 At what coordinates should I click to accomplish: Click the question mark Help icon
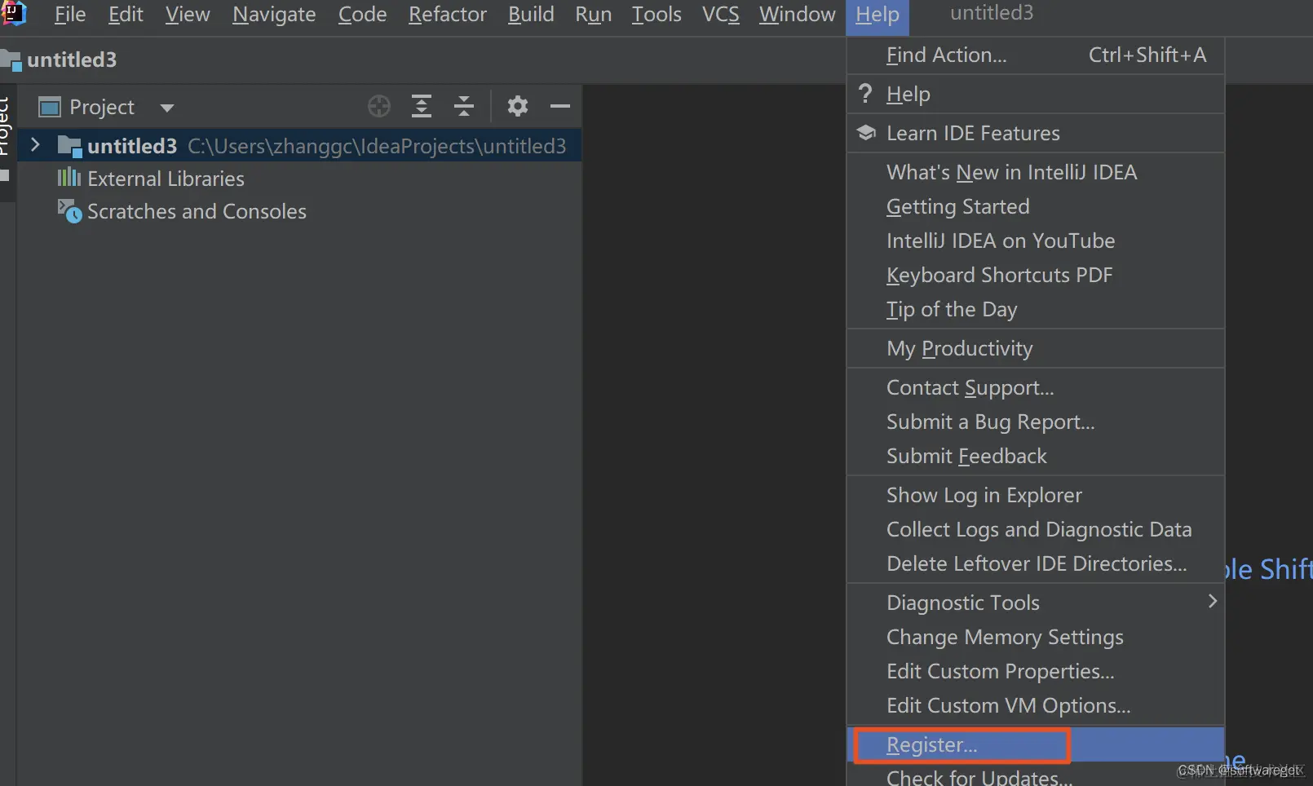866,93
